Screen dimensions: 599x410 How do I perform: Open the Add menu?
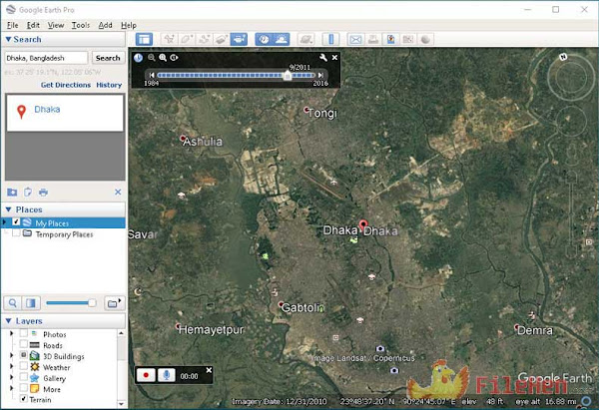[105, 25]
